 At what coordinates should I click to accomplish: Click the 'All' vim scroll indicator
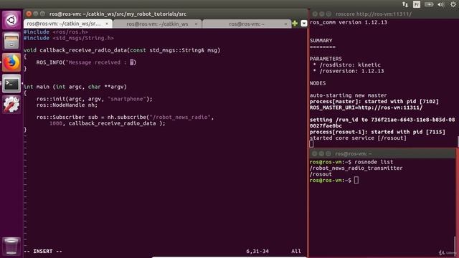(296, 252)
